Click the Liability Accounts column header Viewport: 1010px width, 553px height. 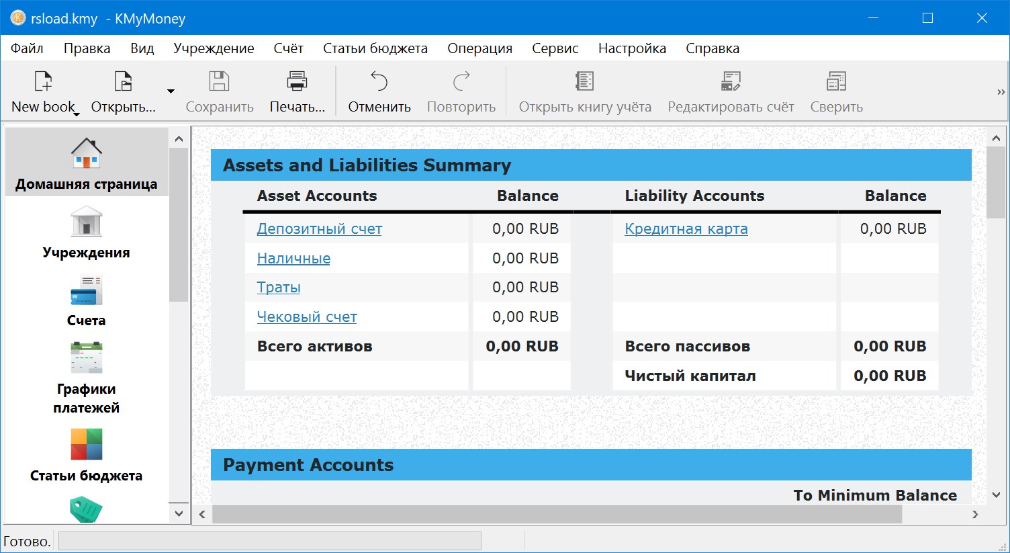694,196
